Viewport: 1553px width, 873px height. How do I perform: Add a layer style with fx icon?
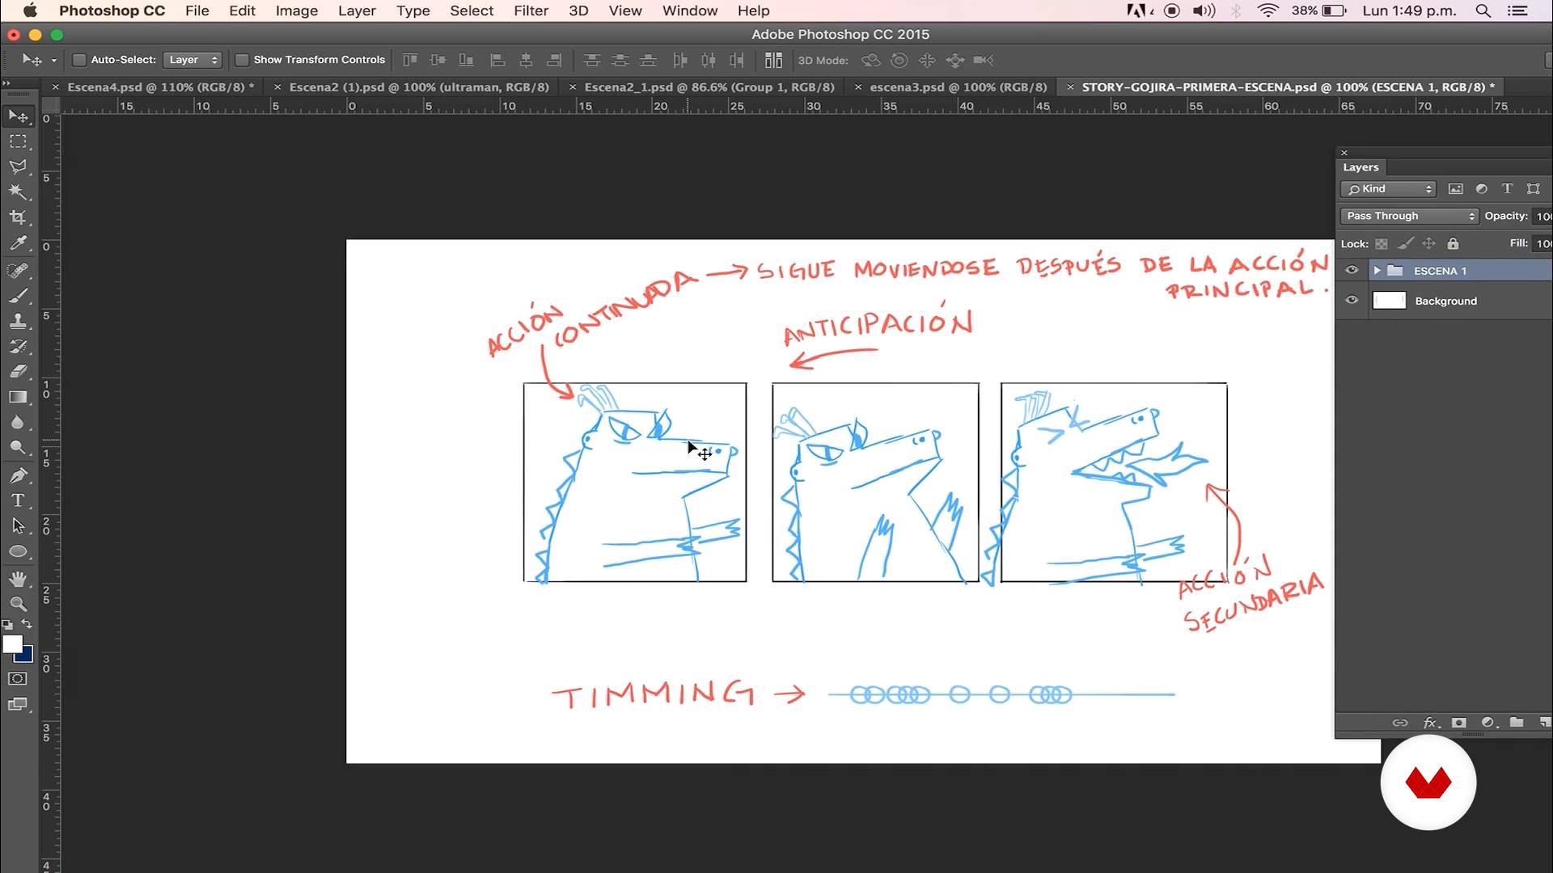pos(1432,723)
